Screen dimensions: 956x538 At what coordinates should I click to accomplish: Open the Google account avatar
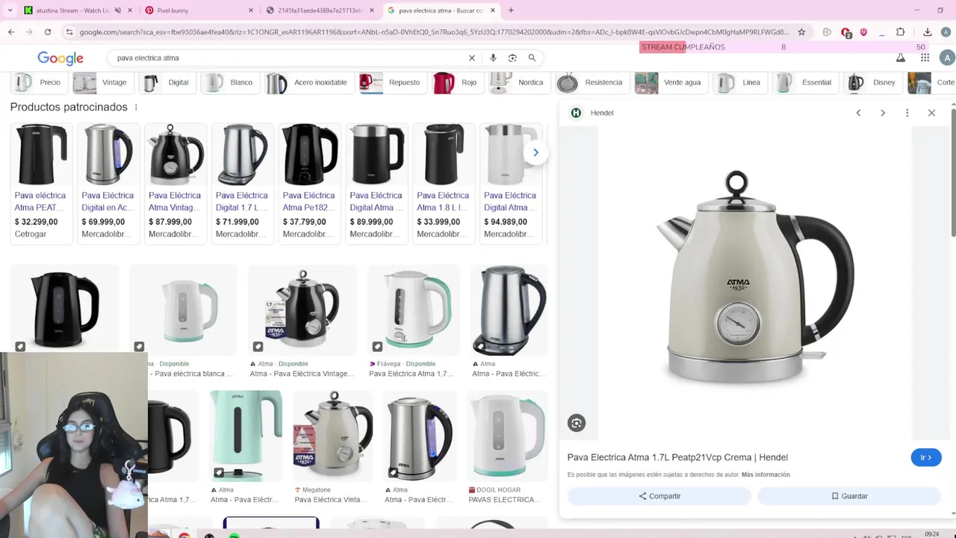pos(947,58)
